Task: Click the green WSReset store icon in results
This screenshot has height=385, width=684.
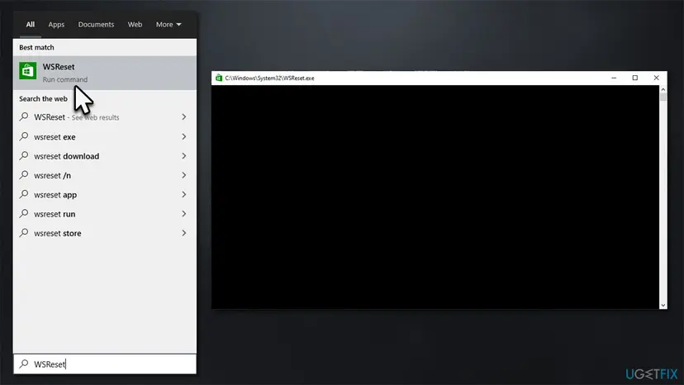Action: (x=27, y=71)
